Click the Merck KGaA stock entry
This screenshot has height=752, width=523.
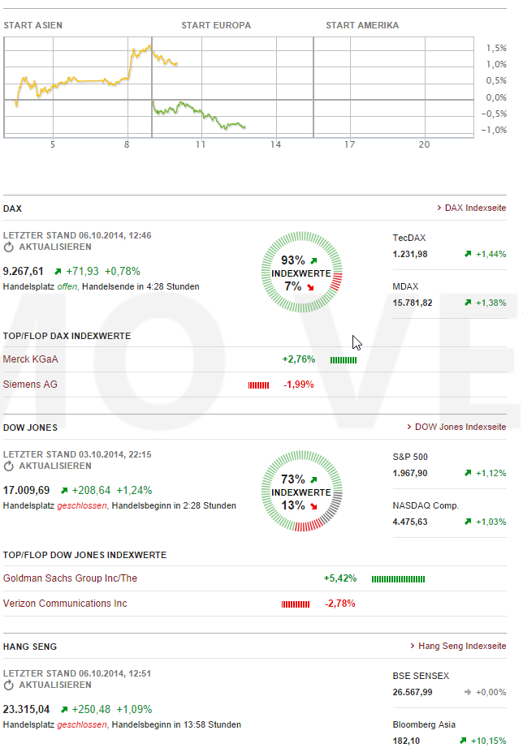pyautogui.click(x=31, y=359)
